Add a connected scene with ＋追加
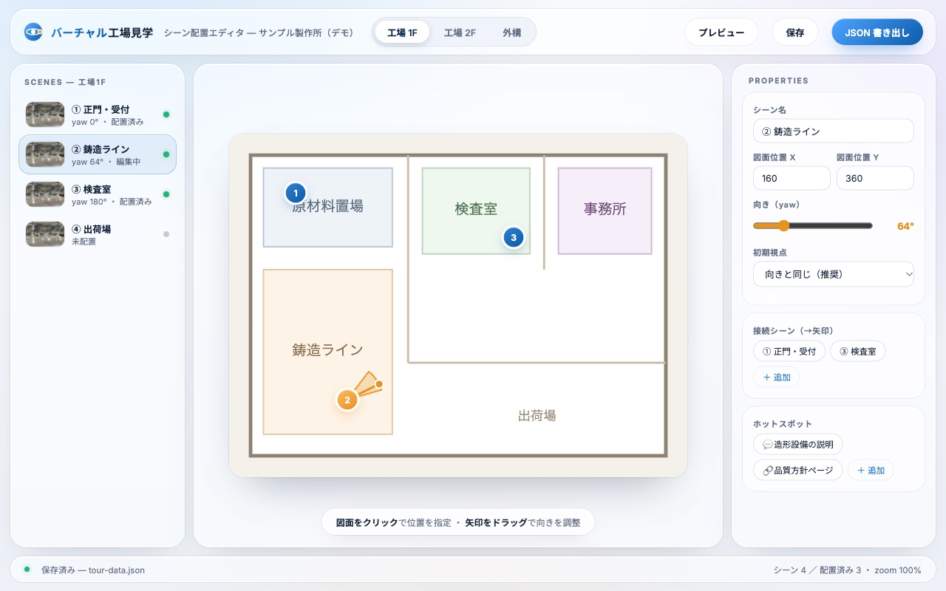This screenshot has width=946, height=591. [x=776, y=377]
